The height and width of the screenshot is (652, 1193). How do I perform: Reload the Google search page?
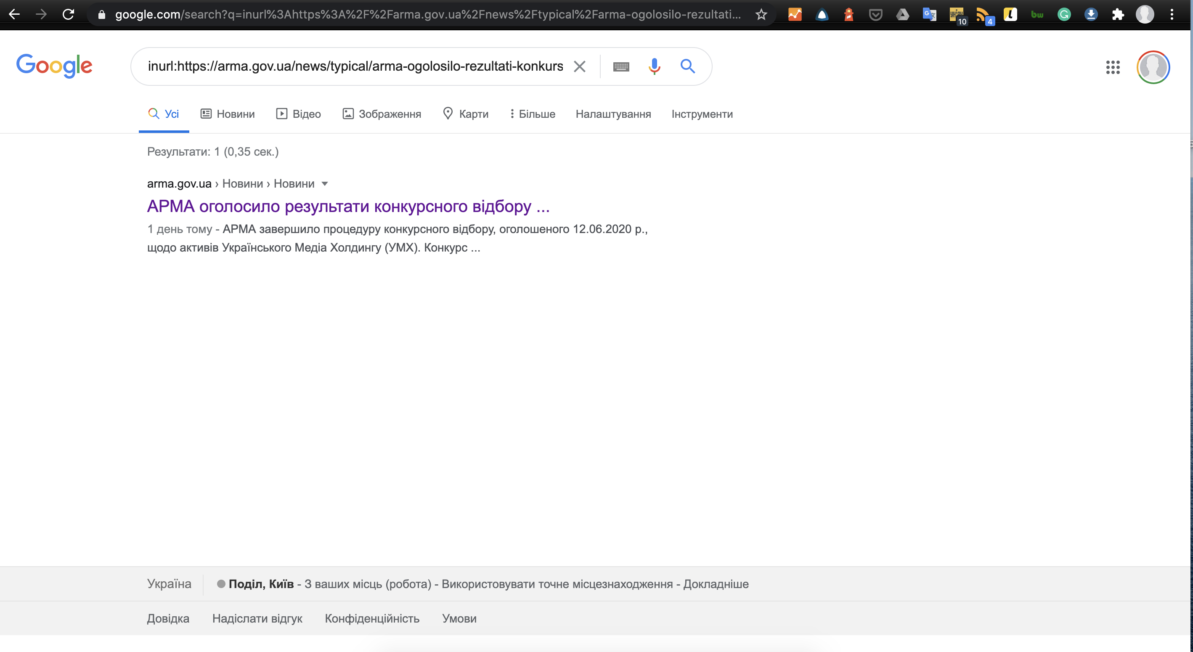point(69,14)
